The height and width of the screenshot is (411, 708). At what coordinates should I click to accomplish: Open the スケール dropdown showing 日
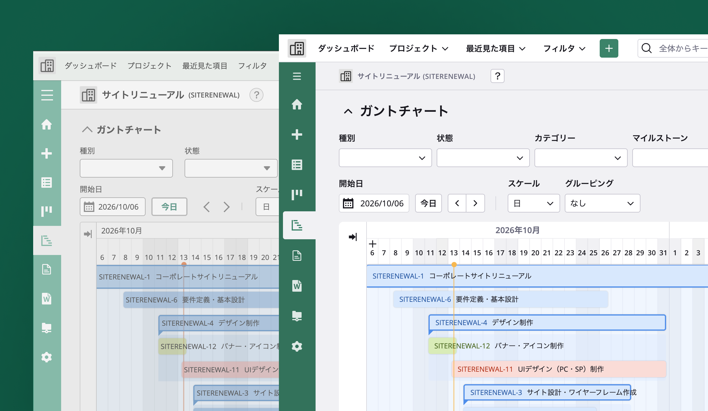point(534,203)
